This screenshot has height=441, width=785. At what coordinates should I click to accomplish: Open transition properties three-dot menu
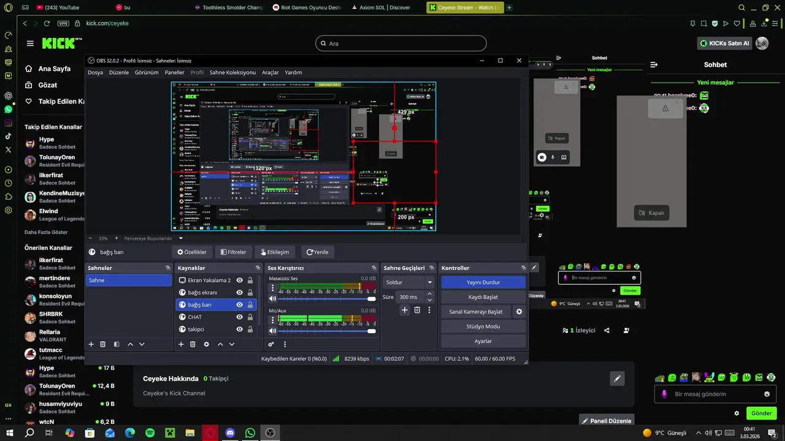429,311
